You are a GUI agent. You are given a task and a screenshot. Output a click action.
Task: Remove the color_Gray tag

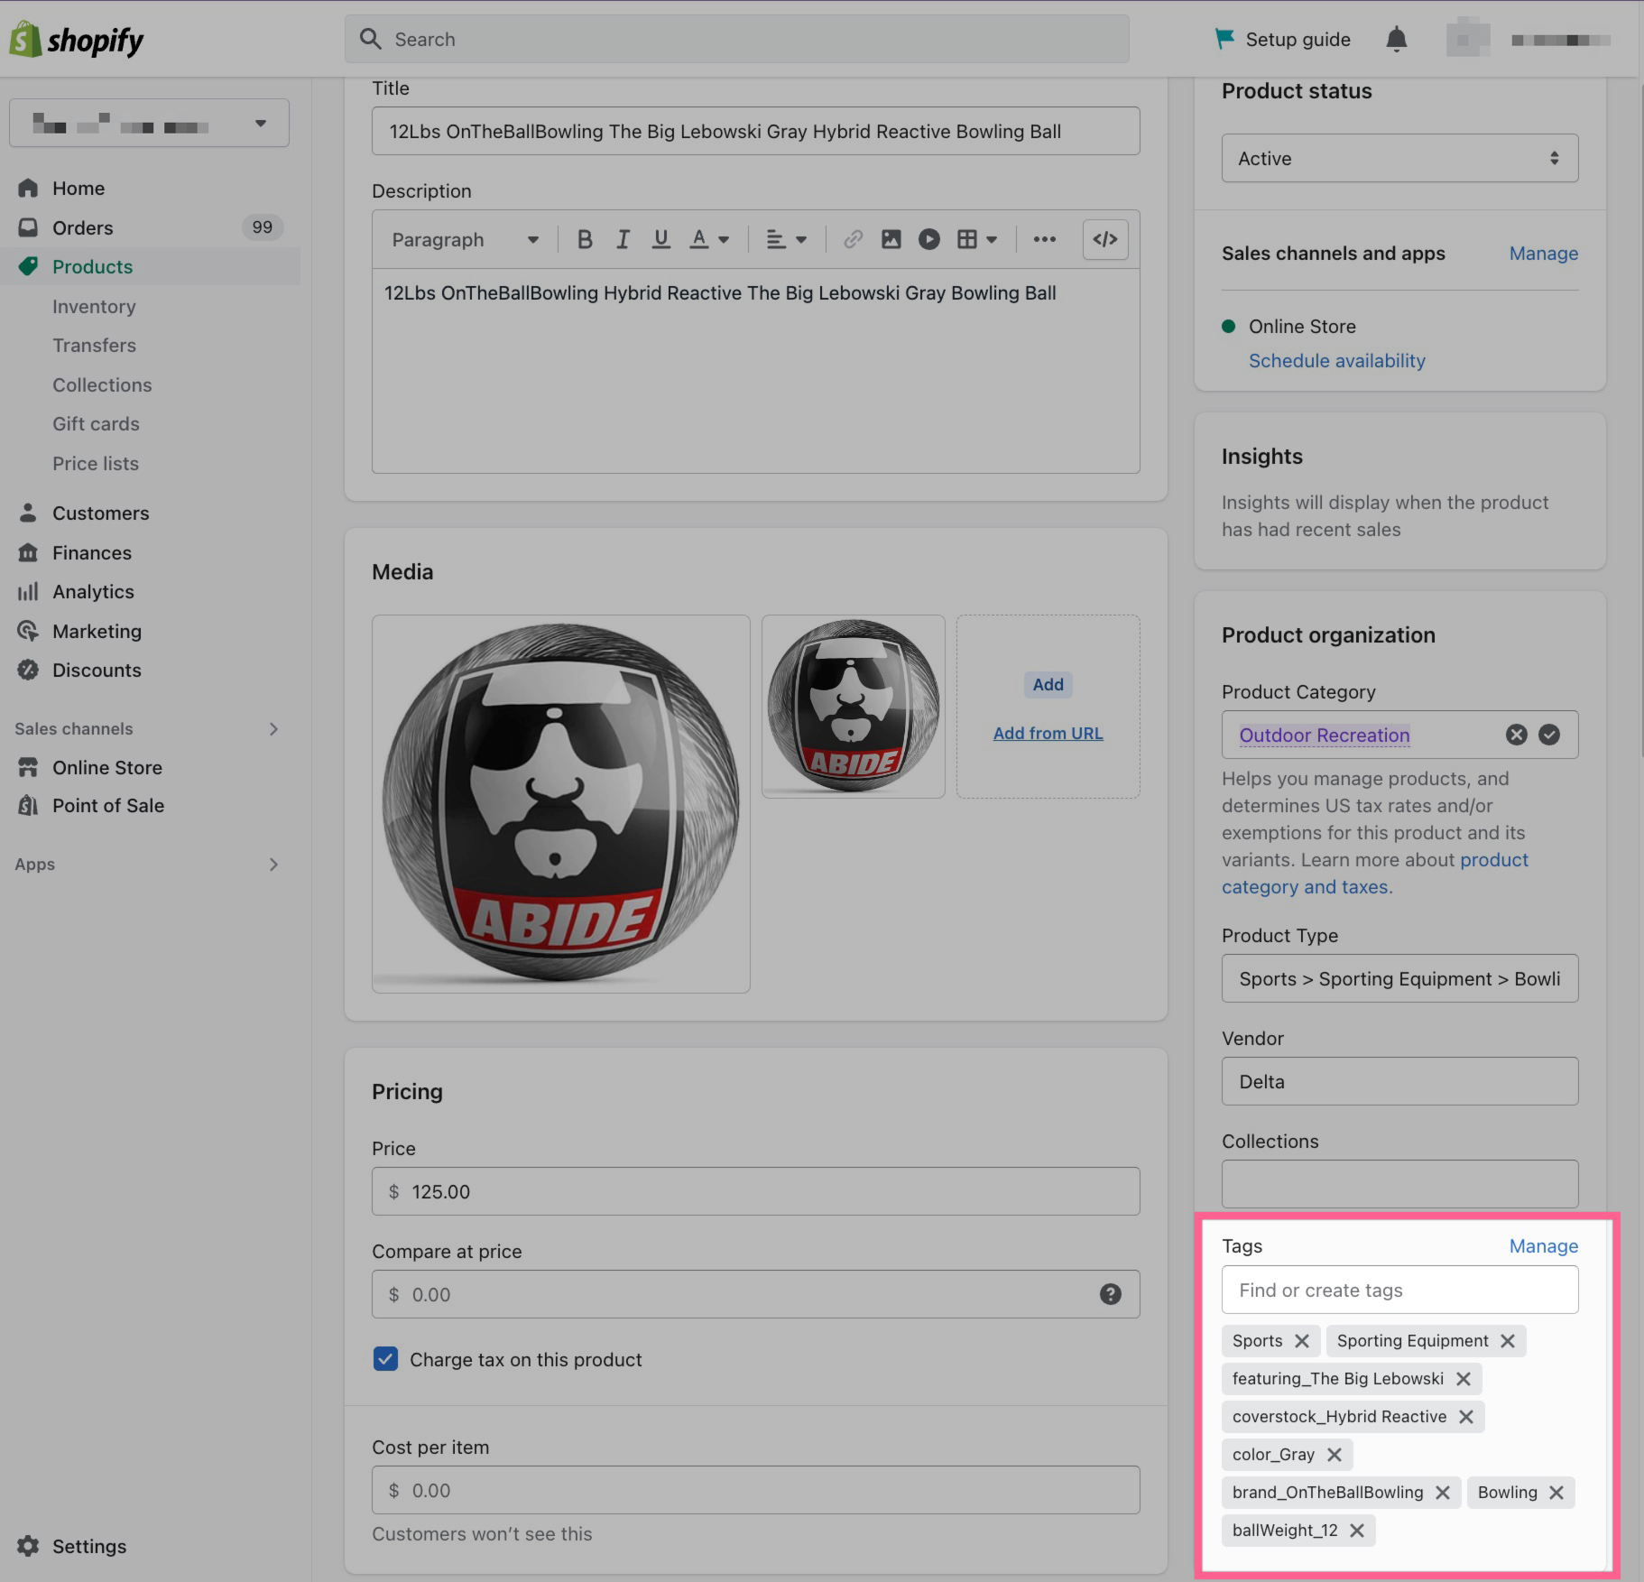click(x=1334, y=1456)
